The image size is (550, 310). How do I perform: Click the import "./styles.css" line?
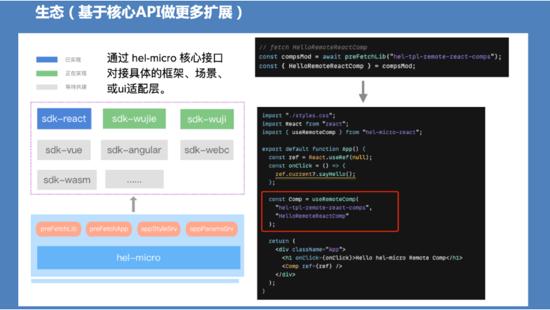tap(299, 115)
